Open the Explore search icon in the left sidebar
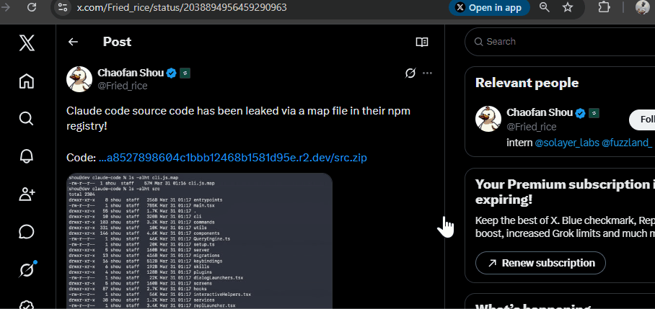This screenshot has width=655, height=309. click(x=26, y=118)
